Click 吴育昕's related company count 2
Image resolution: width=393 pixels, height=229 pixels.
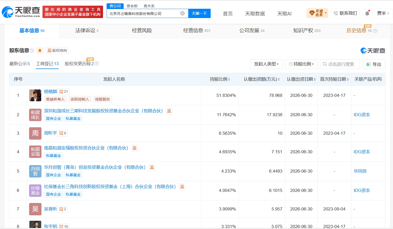pos(63,209)
